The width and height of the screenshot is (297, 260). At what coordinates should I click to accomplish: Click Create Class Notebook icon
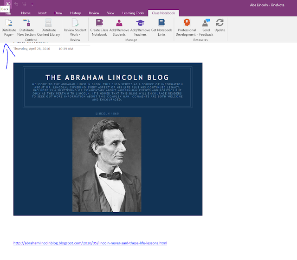click(99, 23)
